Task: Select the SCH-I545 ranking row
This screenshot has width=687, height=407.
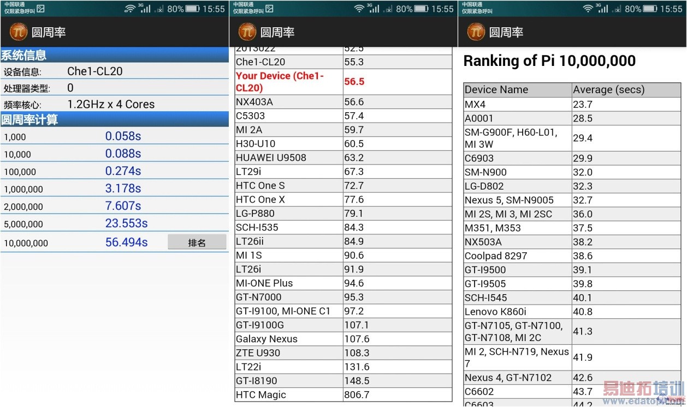Action: click(572, 297)
